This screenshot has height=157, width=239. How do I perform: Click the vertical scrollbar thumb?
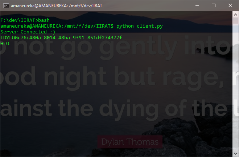(x=235, y=21)
